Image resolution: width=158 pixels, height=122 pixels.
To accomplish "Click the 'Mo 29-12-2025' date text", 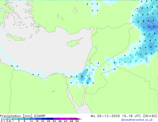I will point(105,116).
